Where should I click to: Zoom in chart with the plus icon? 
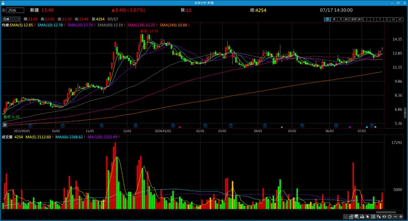click(401, 217)
